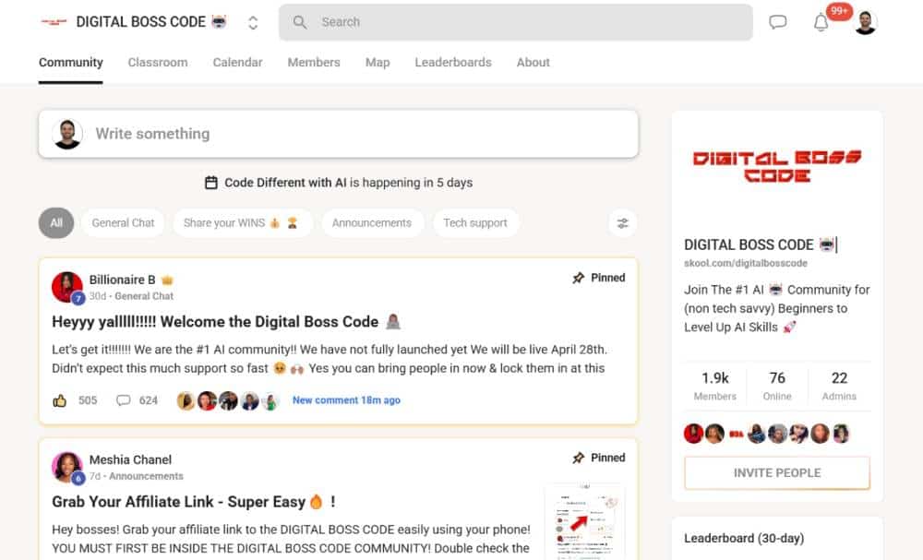
Task: Open the profile avatar menu in header
Action: pos(866,22)
